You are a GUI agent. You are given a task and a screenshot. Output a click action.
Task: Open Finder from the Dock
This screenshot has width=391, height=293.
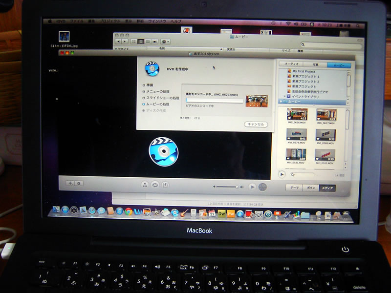(x=56, y=210)
